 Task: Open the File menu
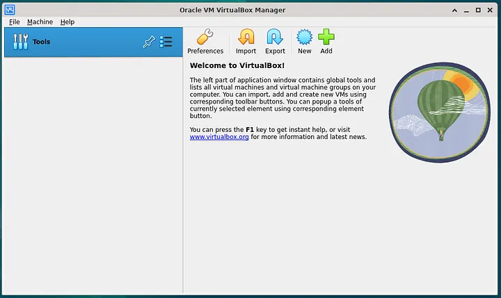(x=15, y=22)
